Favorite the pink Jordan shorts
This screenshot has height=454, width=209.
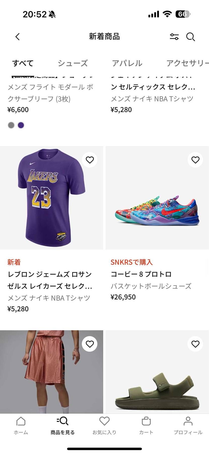[x=90, y=344]
